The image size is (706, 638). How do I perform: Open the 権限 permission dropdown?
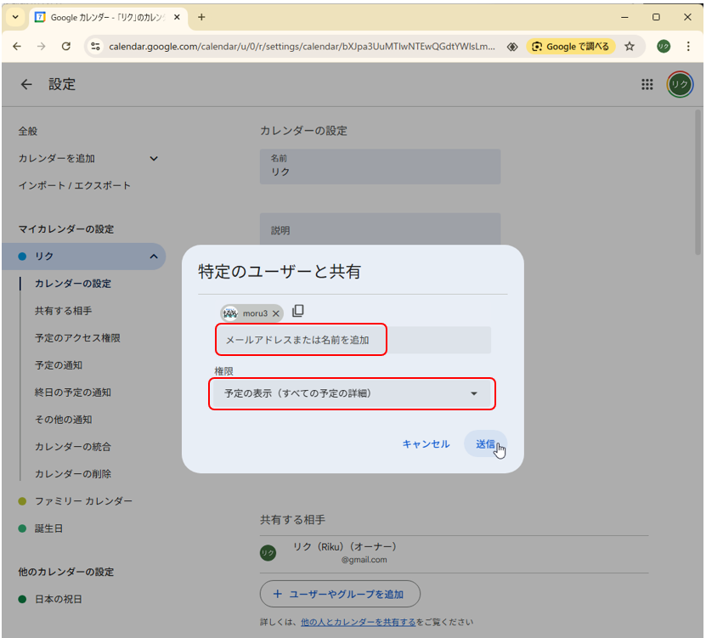coord(352,393)
